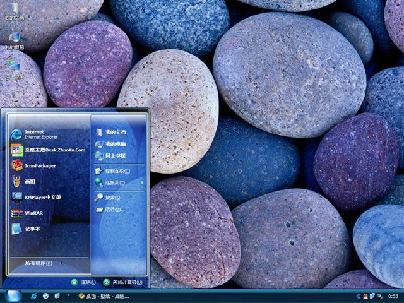Expand the 连接到 submenu

pyautogui.click(x=118, y=182)
